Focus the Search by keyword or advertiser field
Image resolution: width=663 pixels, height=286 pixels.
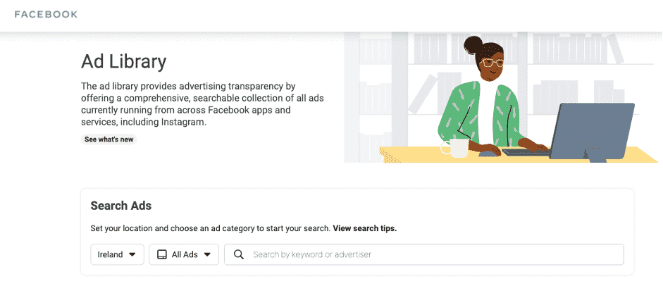(x=423, y=254)
